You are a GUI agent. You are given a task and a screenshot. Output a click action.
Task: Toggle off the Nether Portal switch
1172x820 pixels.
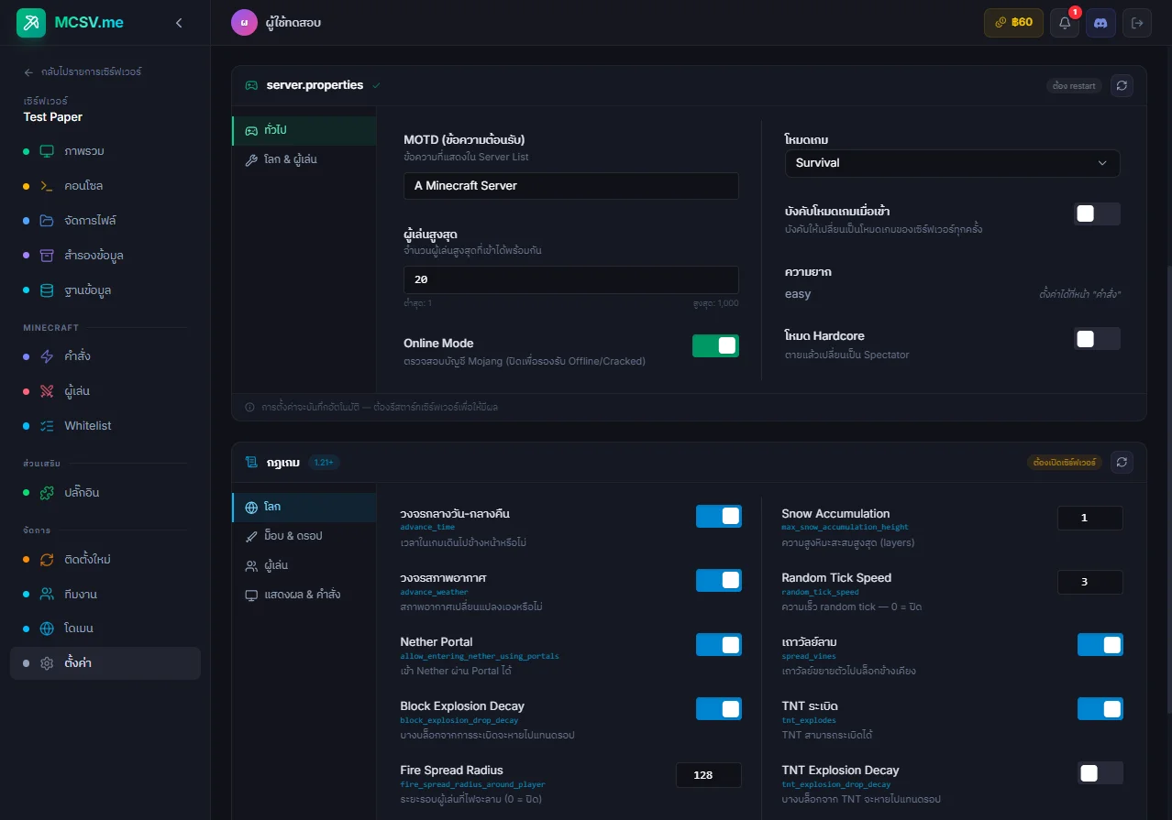718,645
